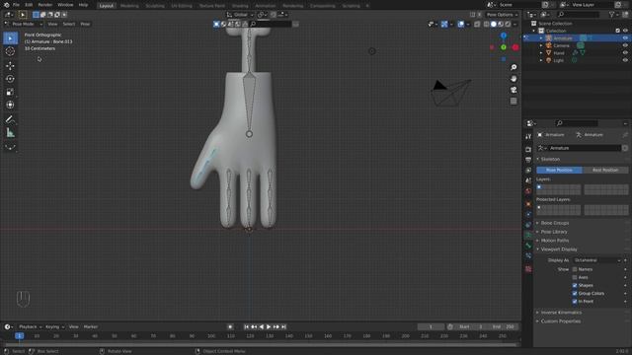Viewport: 632px width, 355px height.
Task: Open the Render menu
Action: pyautogui.click(x=45, y=5)
